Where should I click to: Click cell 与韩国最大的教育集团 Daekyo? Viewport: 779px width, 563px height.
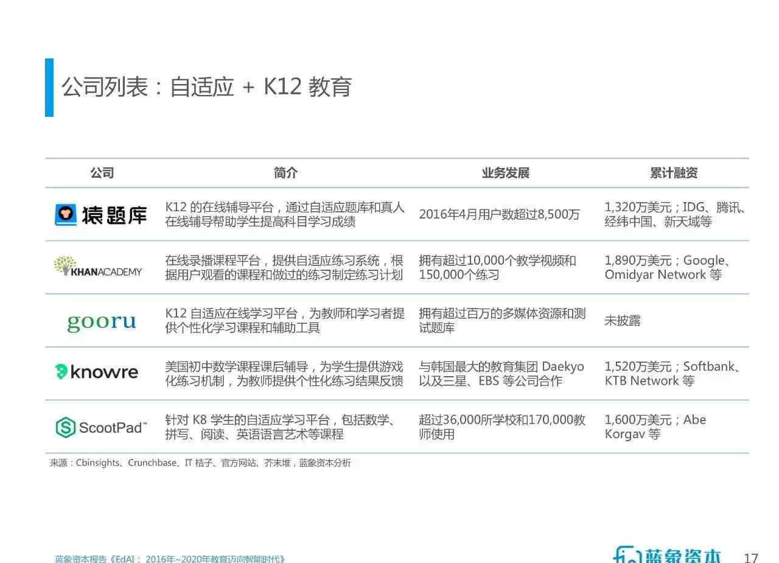coord(501,374)
